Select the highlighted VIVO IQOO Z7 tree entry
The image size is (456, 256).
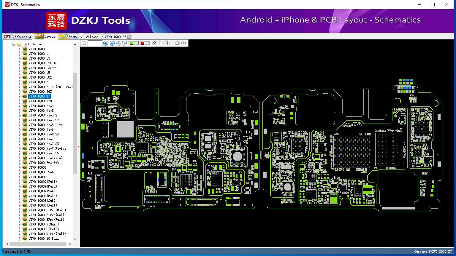[x=39, y=96]
